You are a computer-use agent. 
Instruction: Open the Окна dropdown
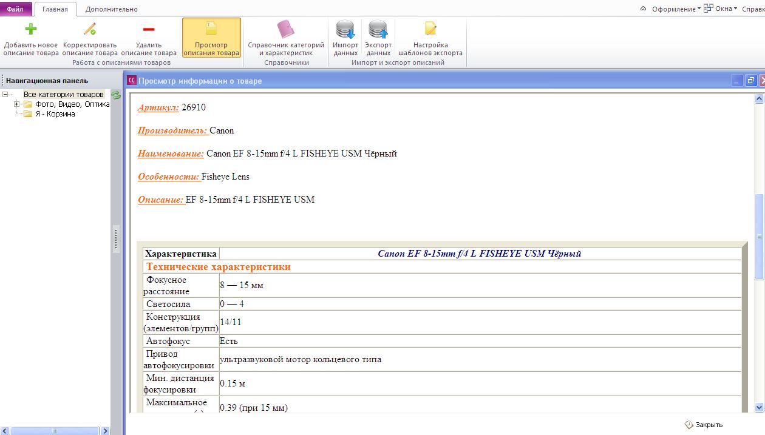pyautogui.click(x=726, y=8)
